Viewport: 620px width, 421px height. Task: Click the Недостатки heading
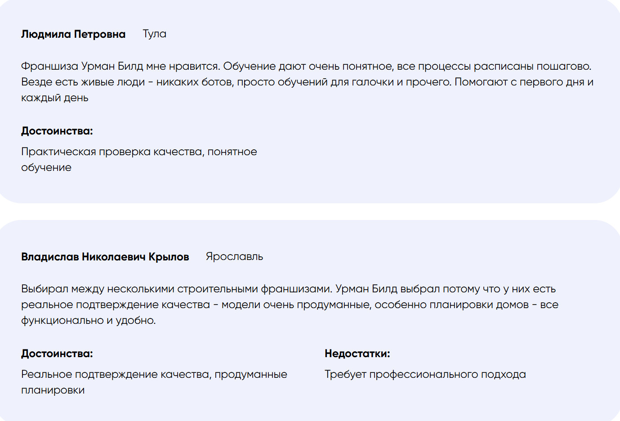357,354
